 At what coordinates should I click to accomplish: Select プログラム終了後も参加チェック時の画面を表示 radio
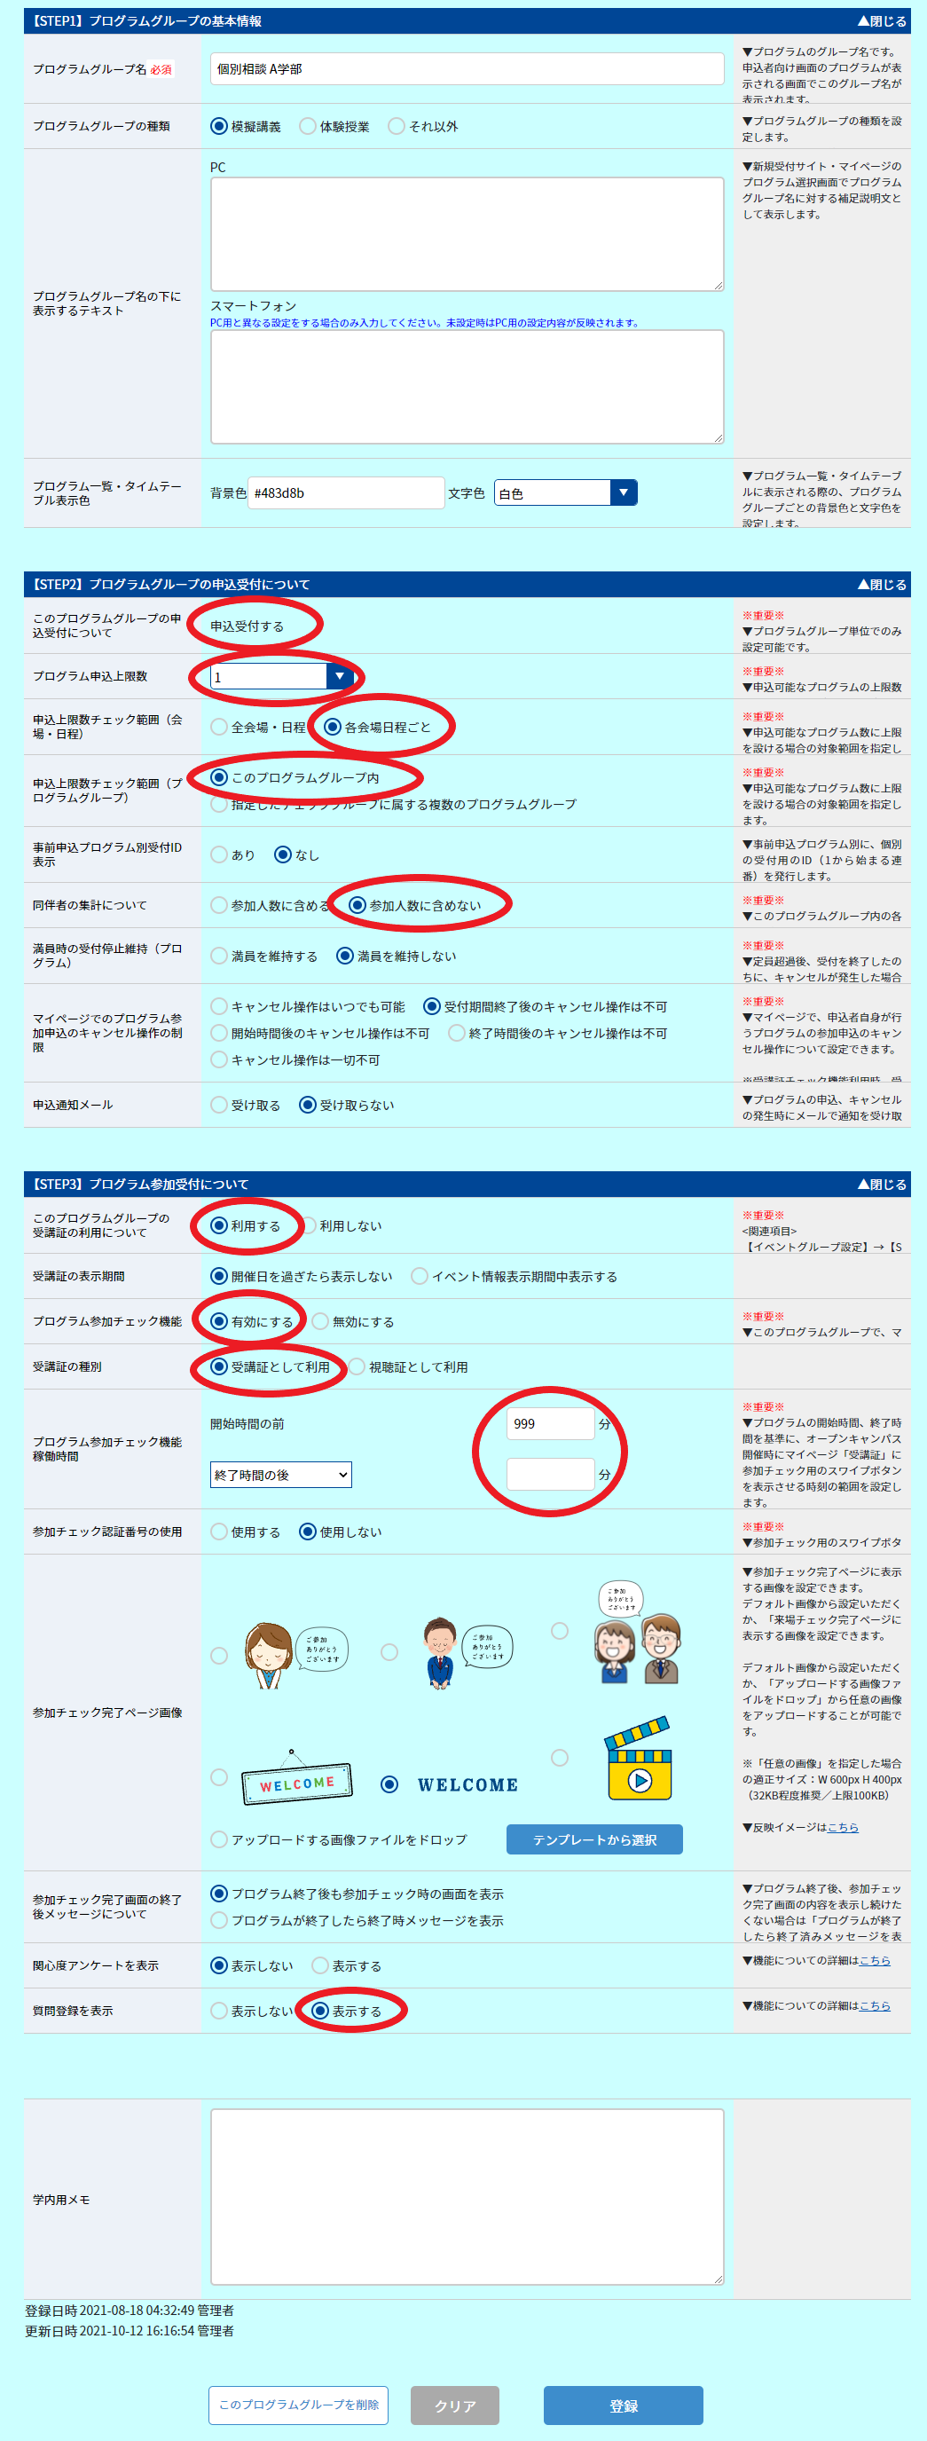coord(219,1894)
